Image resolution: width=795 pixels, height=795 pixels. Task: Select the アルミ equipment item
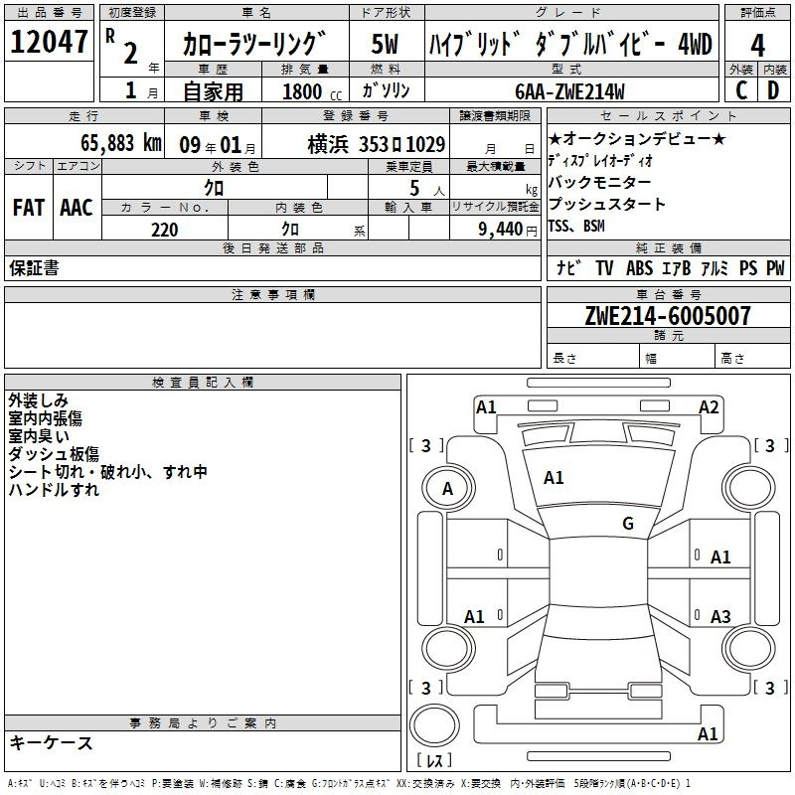[715, 267]
